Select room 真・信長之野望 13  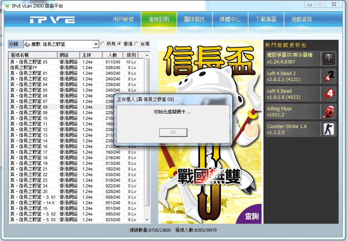(62, 135)
